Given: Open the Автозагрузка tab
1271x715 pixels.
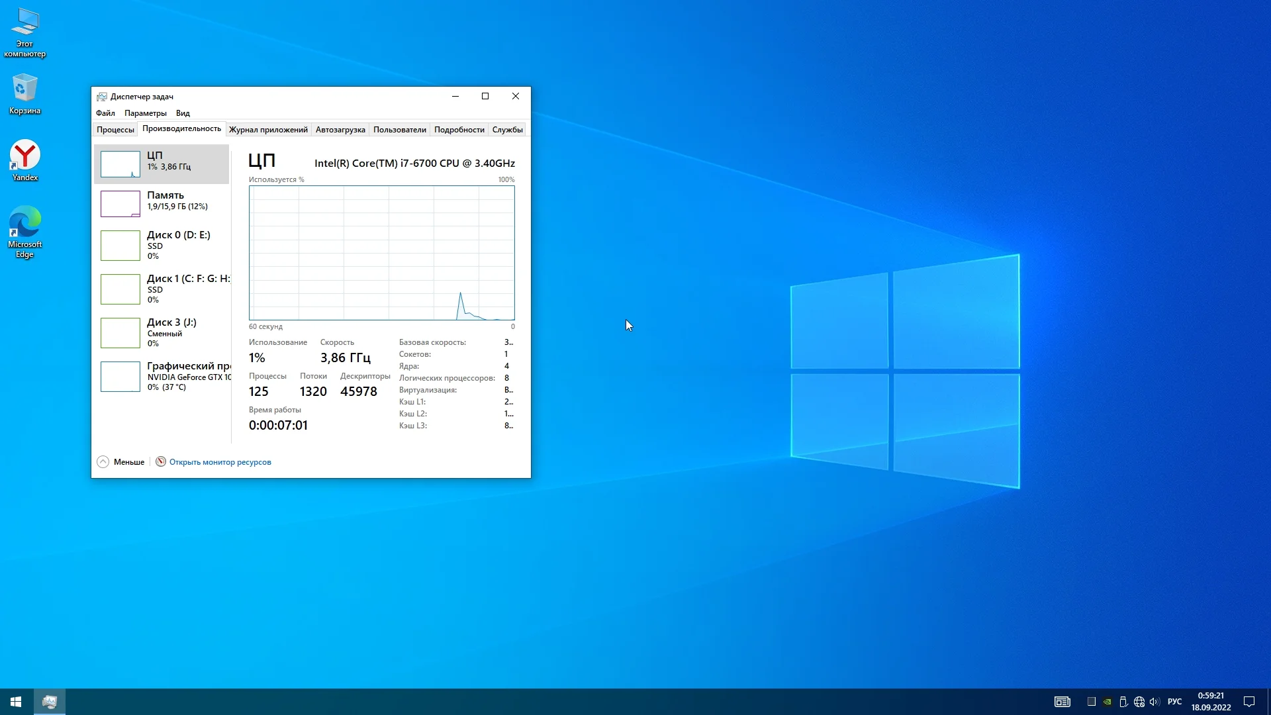Looking at the screenshot, I should 340,130.
